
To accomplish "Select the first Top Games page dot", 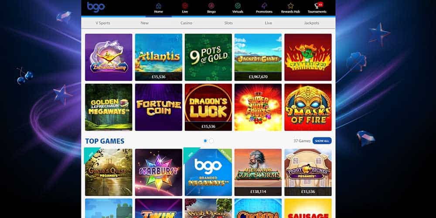I will [x=205, y=141].
